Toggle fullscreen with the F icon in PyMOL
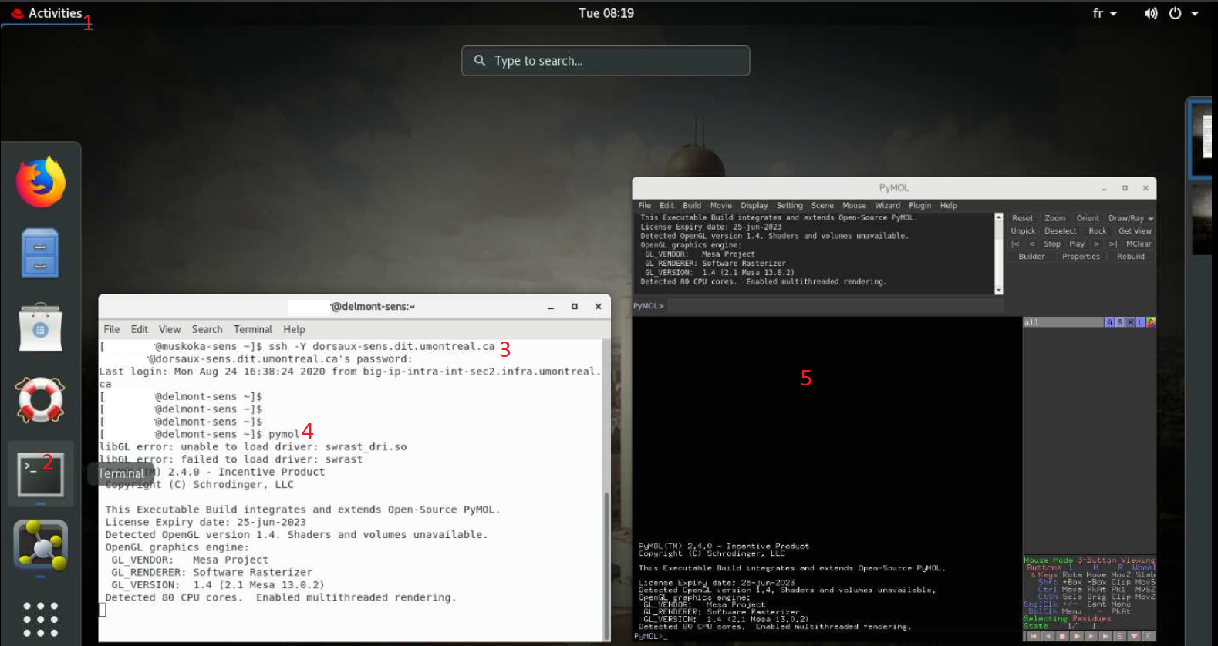Image resolution: width=1218 pixels, height=646 pixels. click(x=1149, y=636)
